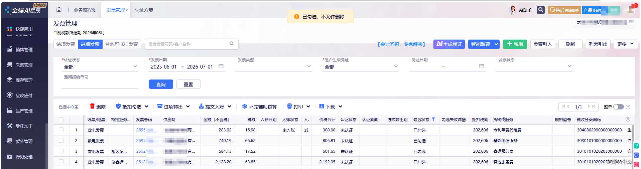Expand the 提交入账 menu
The width and height of the screenshot is (641, 169).
(x=229, y=106)
